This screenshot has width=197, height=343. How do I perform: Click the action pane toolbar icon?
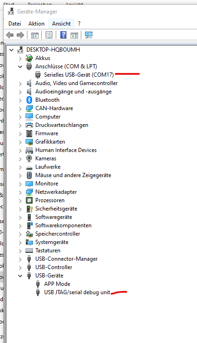(74, 35)
